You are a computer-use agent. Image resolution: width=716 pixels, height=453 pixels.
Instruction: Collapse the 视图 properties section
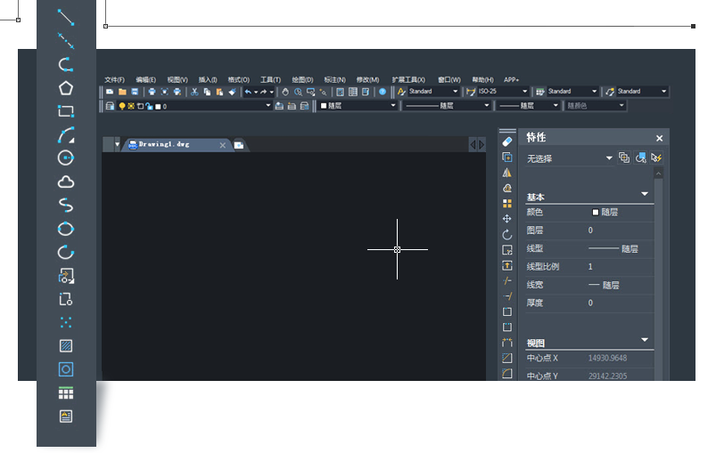click(x=645, y=339)
